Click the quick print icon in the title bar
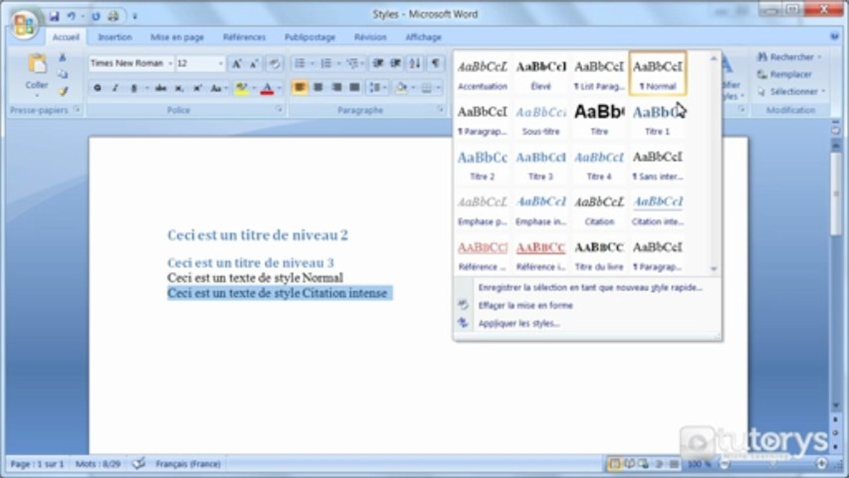This screenshot has height=478, width=849. tap(114, 15)
